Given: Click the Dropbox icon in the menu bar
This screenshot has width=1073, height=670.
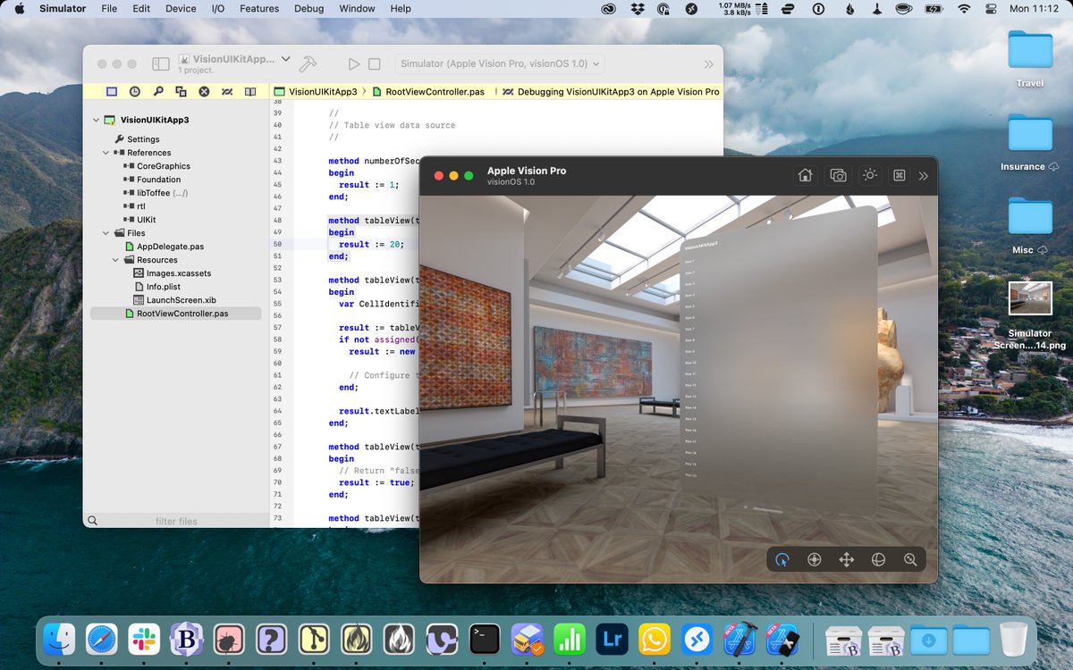Looking at the screenshot, I should pos(637,8).
